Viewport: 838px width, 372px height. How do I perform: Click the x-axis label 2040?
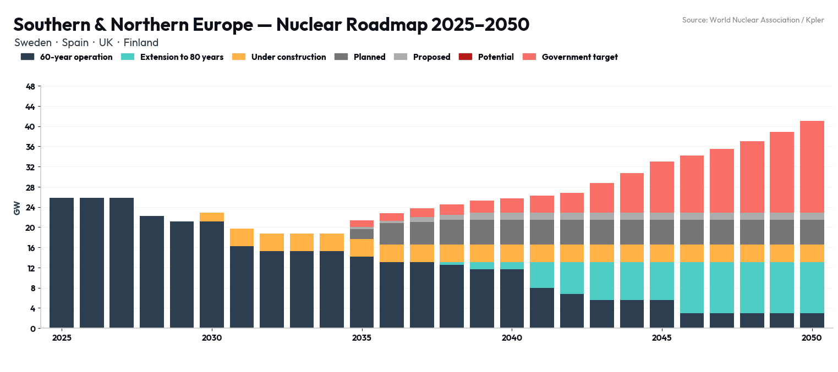(x=512, y=338)
